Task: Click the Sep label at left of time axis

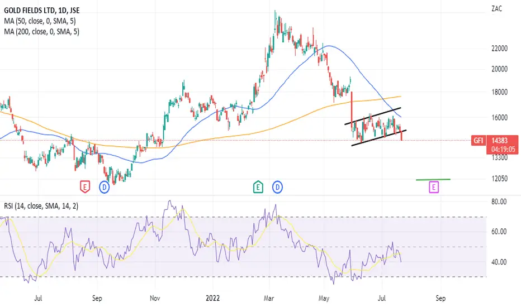Action: click(x=97, y=298)
